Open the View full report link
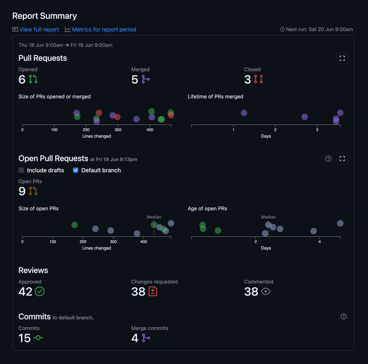The height and width of the screenshot is (364, 368). 39,29
